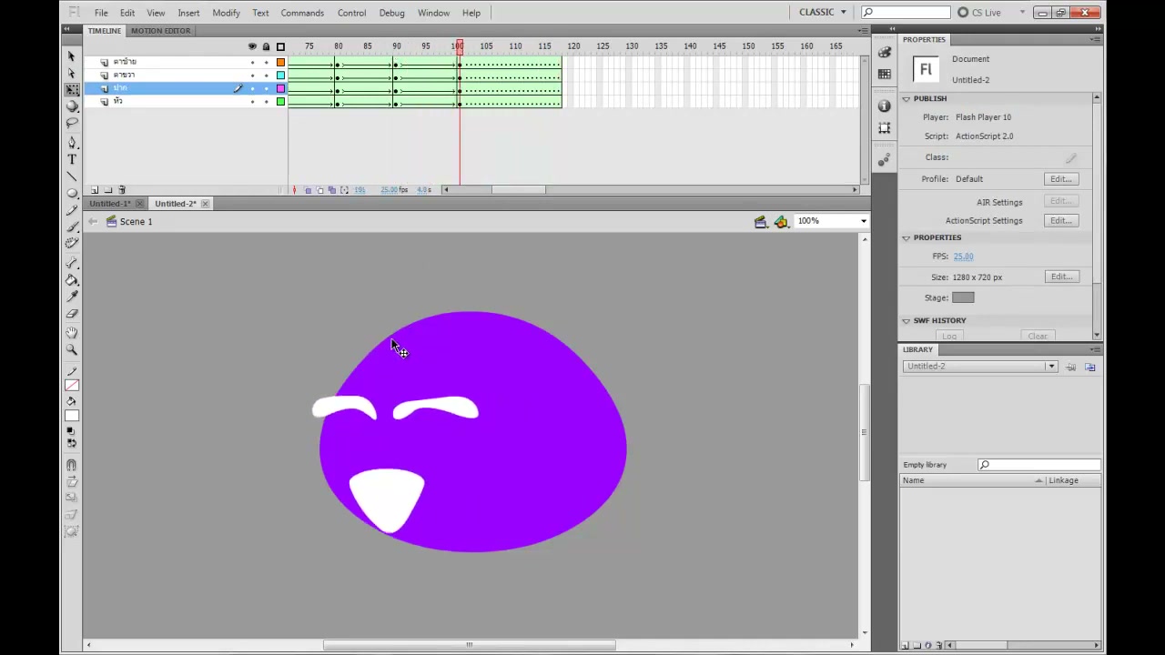
Task: Select the Bone tool
Action: point(72,264)
